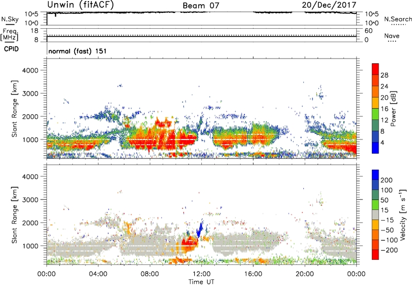Click the '20:00' time axis tick label

304,274
